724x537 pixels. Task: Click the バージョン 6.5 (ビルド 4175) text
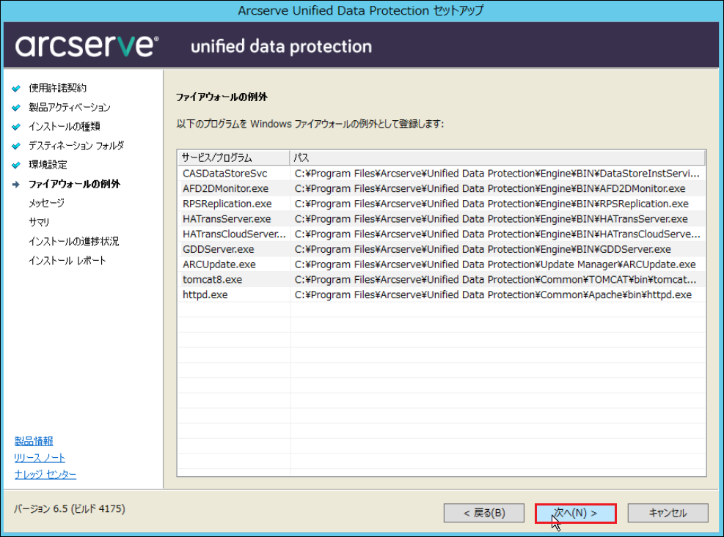point(69,509)
